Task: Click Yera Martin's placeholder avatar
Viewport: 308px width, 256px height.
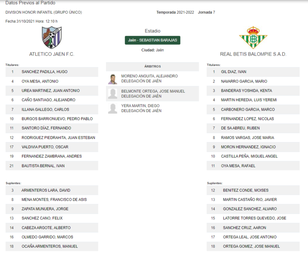Action: (113, 108)
